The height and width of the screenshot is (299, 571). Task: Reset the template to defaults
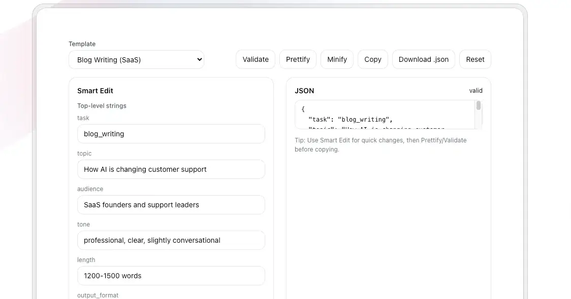pyautogui.click(x=475, y=59)
